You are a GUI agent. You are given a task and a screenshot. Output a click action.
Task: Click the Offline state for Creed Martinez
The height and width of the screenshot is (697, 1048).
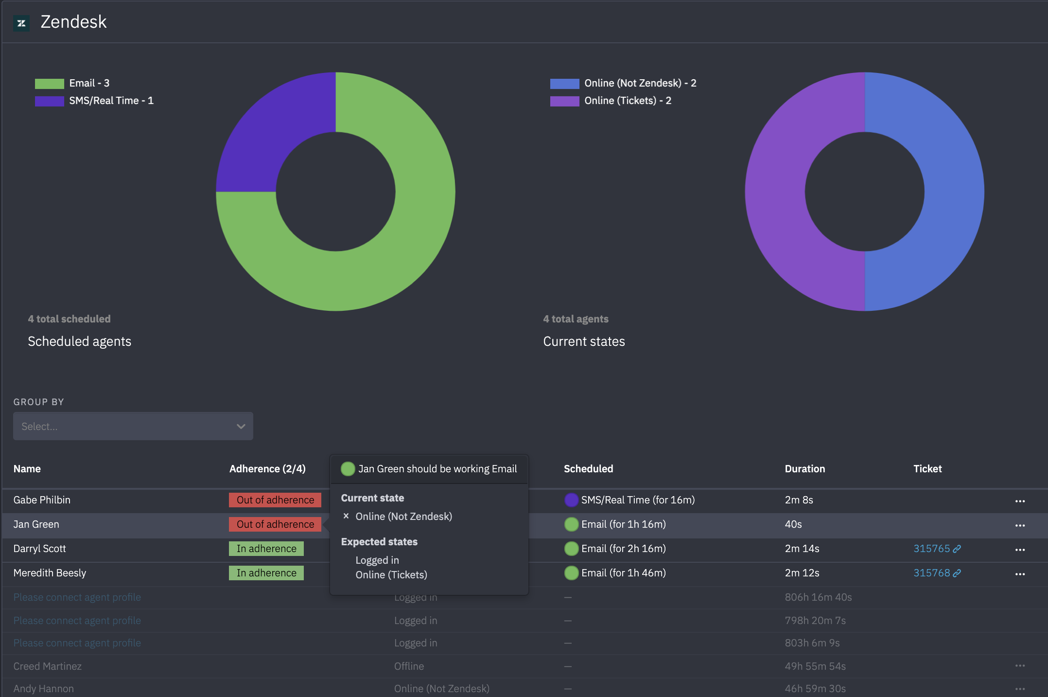tap(409, 666)
